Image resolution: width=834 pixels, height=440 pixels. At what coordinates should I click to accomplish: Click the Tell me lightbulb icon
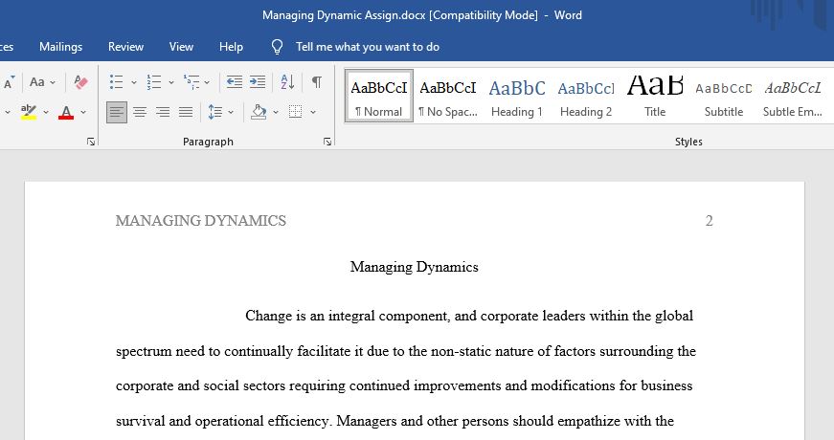click(277, 47)
